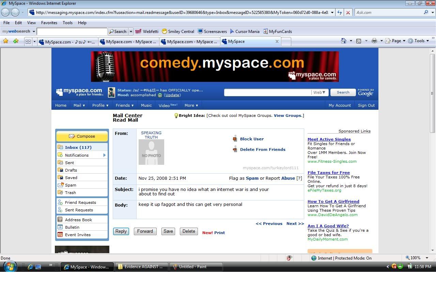
Task: Open Smiley Central toolbar item
Action: pos(178,31)
